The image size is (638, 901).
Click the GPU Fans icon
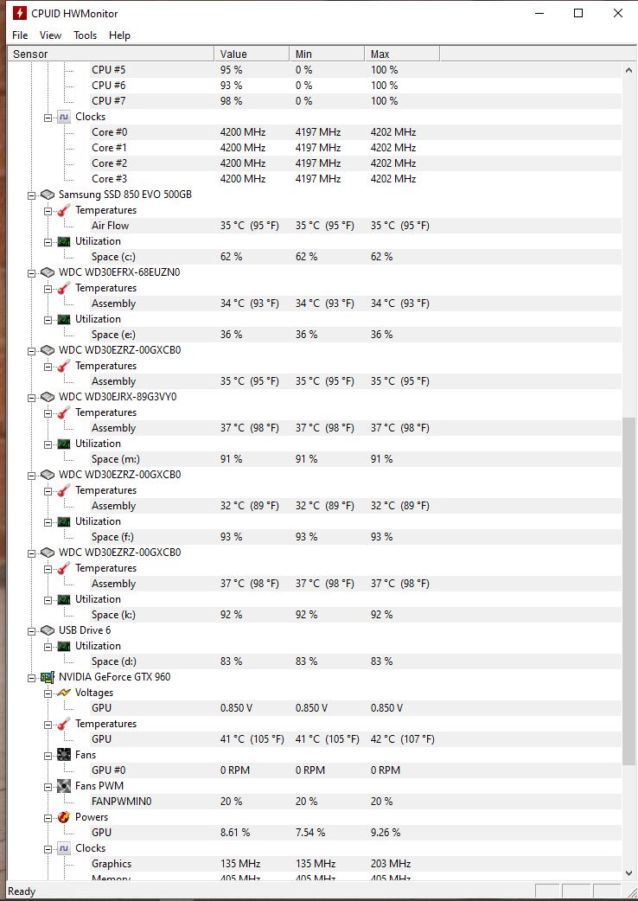(x=64, y=755)
